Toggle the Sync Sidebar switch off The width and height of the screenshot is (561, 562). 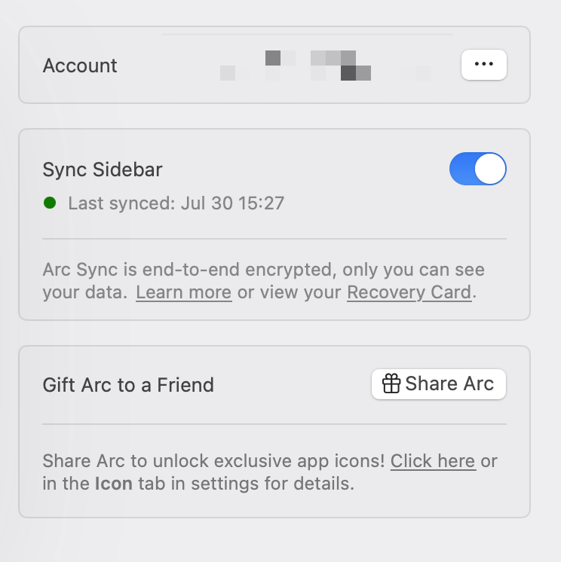(x=478, y=169)
